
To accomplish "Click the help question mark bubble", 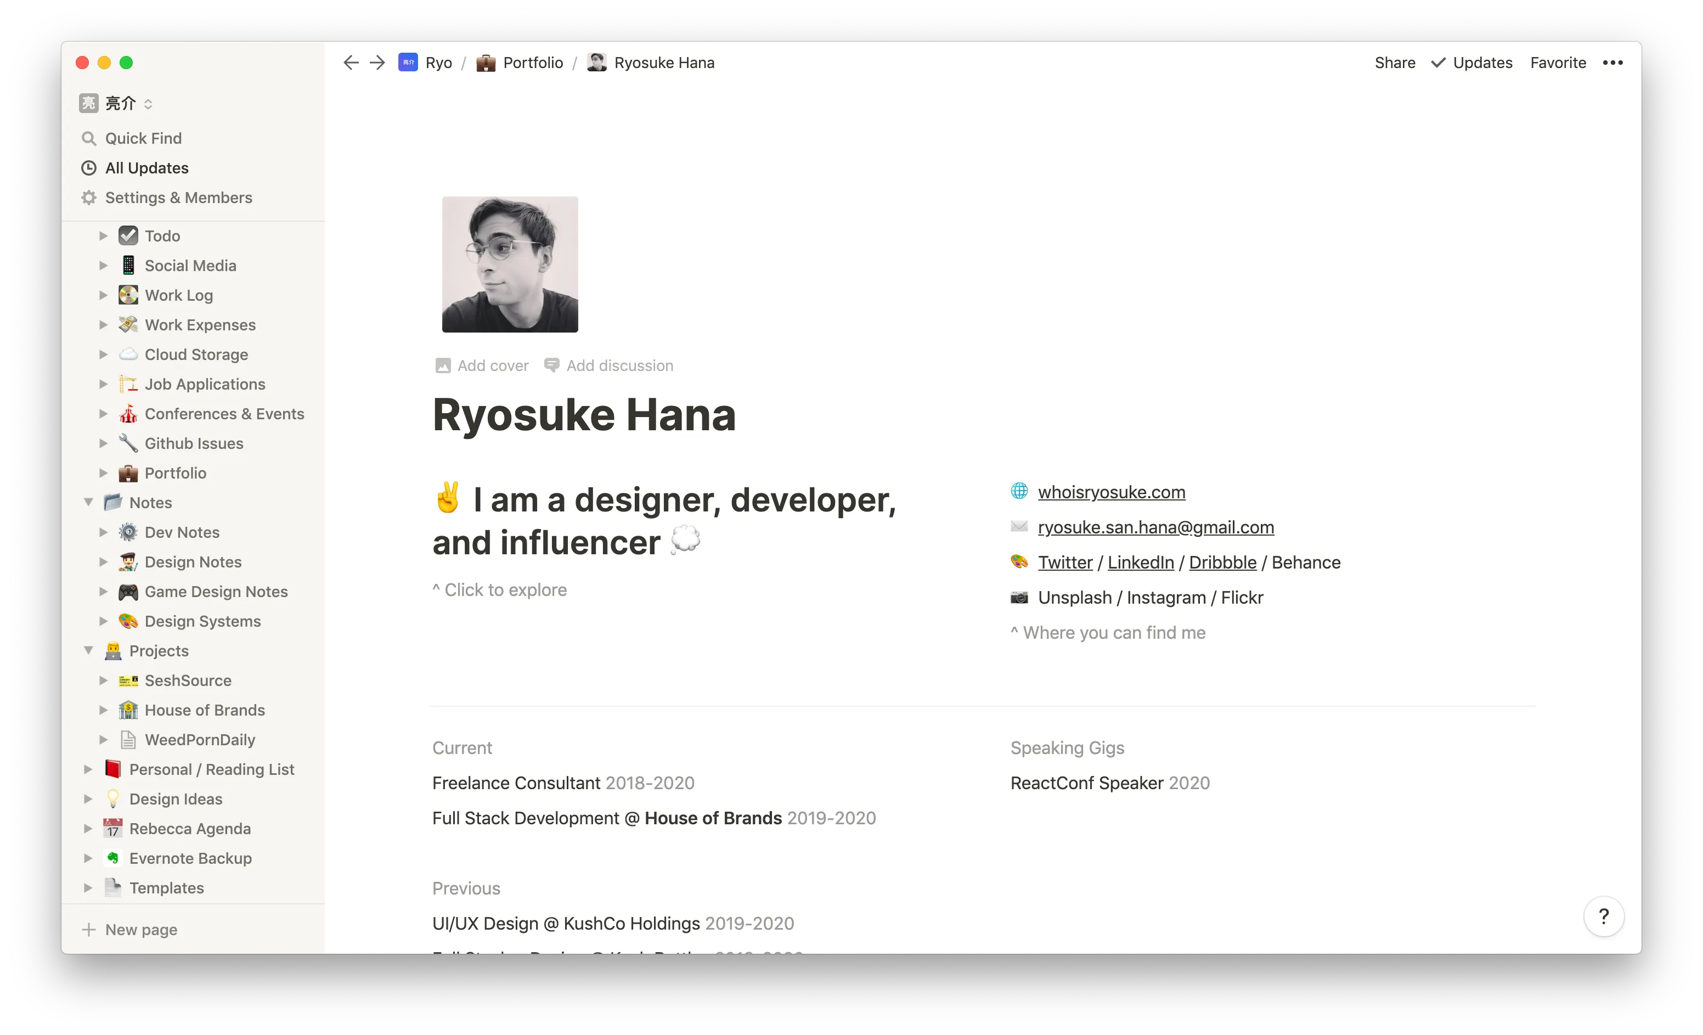I will tap(1604, 916).
